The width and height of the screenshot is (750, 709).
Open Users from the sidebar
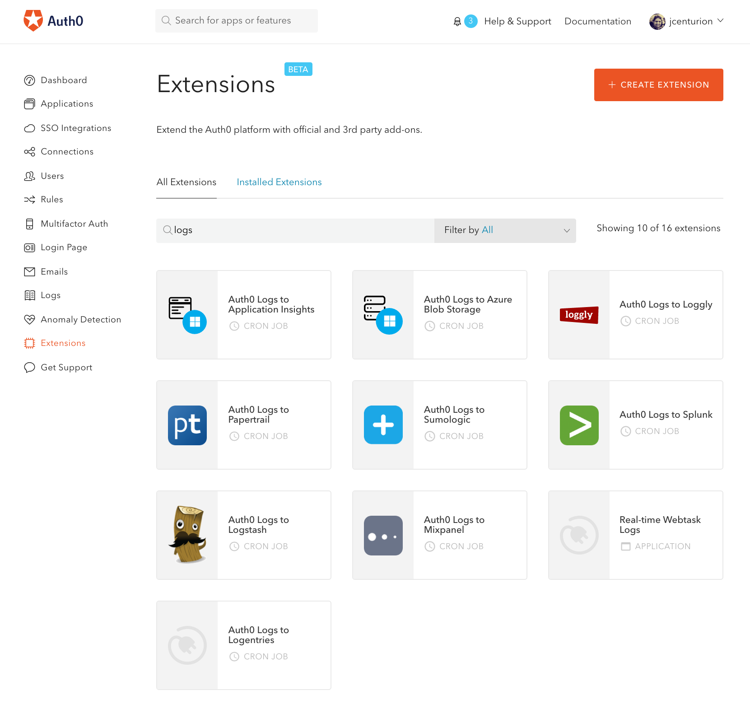(52, 176)
